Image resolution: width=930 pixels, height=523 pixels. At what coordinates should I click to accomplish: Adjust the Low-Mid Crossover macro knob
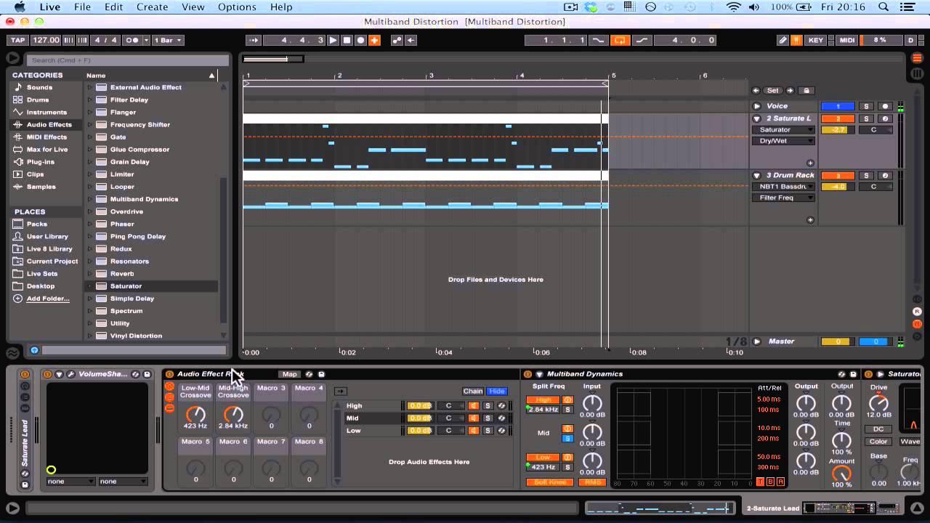tap(195, 415)
